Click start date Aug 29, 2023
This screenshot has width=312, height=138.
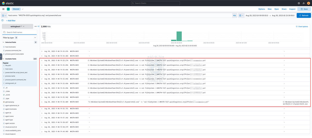coord(257,16)
